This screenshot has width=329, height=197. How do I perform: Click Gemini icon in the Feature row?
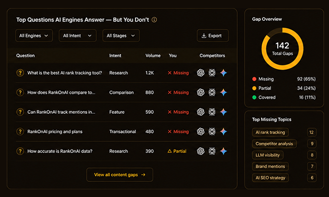[x=224, y=112]
